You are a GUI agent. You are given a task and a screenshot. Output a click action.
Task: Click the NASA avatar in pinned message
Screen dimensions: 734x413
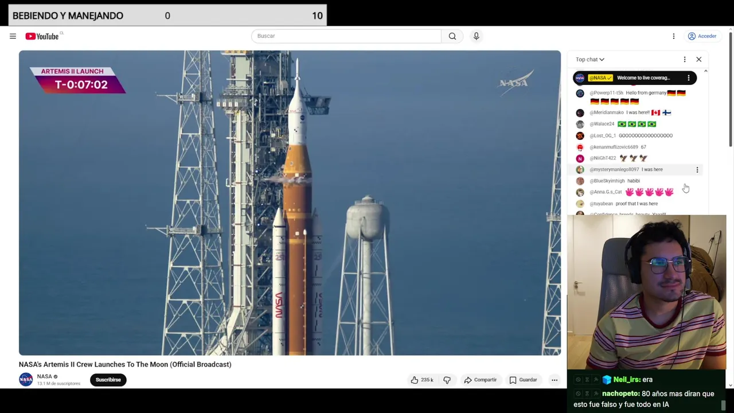click(580, 77)
